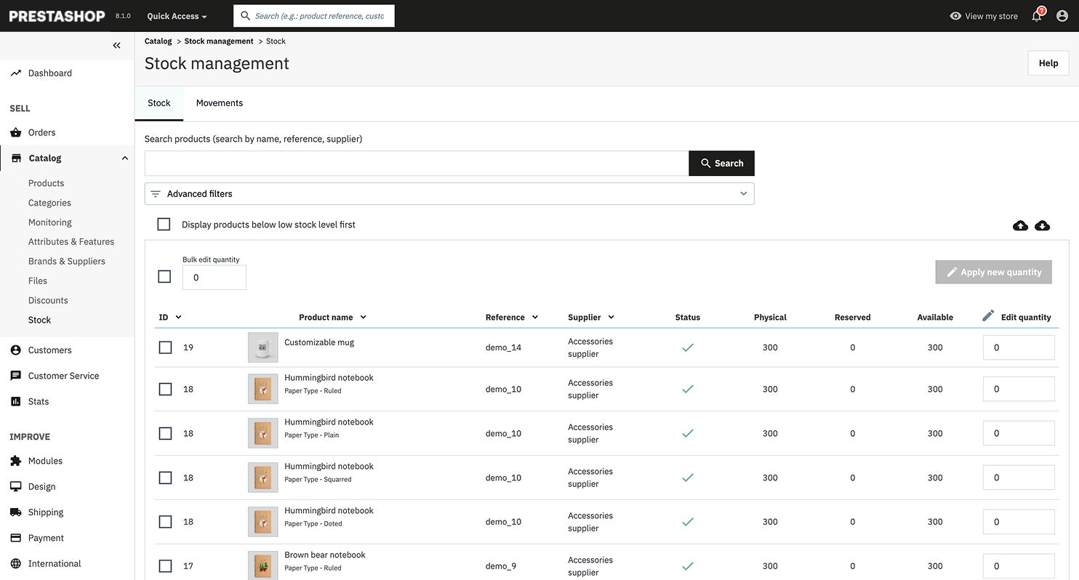Click the cloud upload import icon
Viewport: 1079px width, 580px height.
pyautogui.click(x=1020, y=225)
